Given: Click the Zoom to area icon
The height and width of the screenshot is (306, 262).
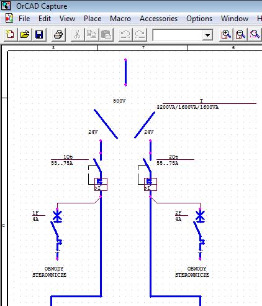Looking at the screenshot, I should click(x=255, y=34).
